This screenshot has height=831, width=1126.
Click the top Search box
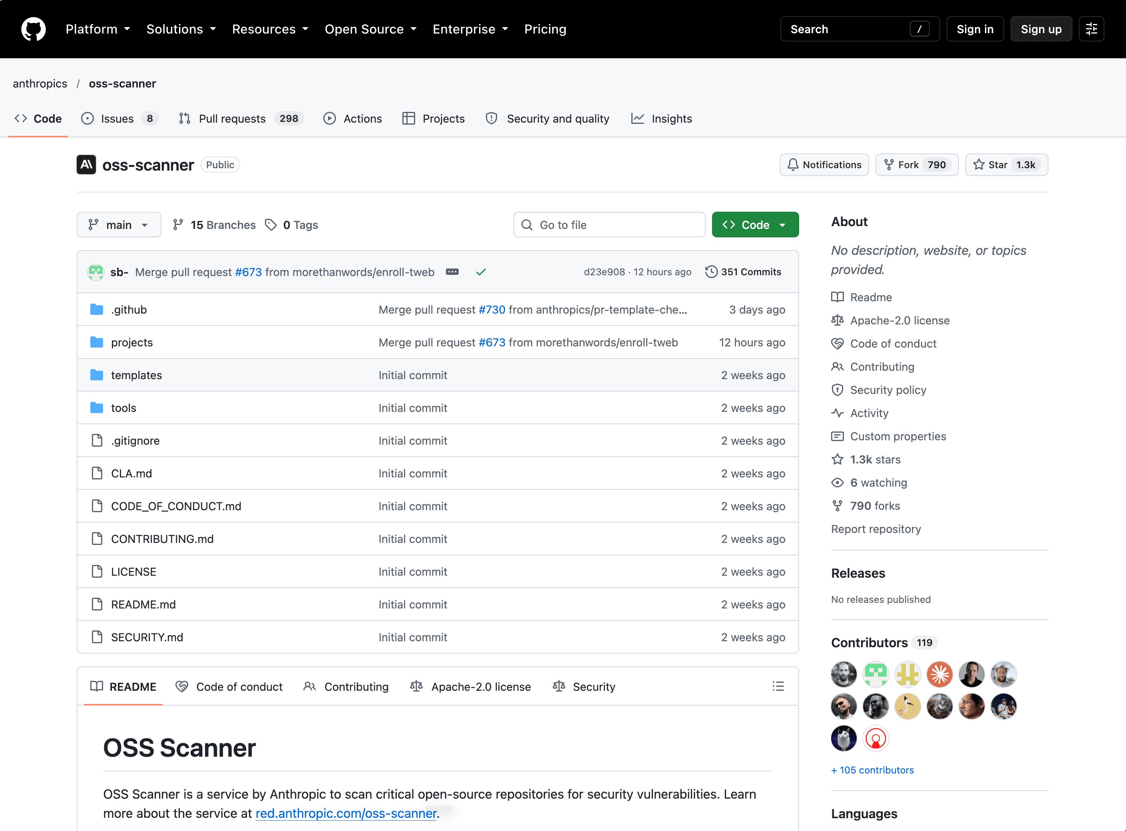860,29
